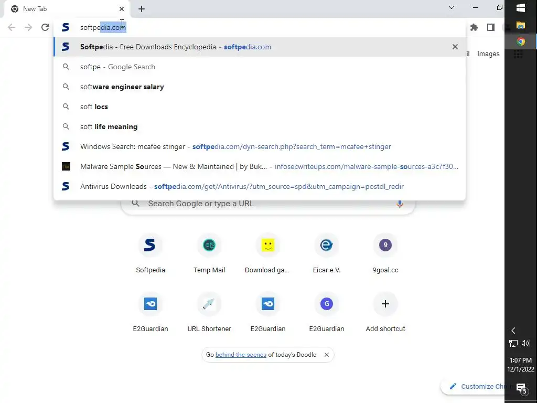This screenshot has width=537, height=403.
Task: Toggle the Chrome side panel icon
Action: [x=491, y=27]
